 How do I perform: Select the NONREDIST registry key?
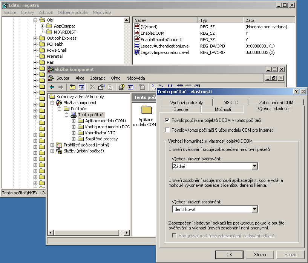click(65, 32)
